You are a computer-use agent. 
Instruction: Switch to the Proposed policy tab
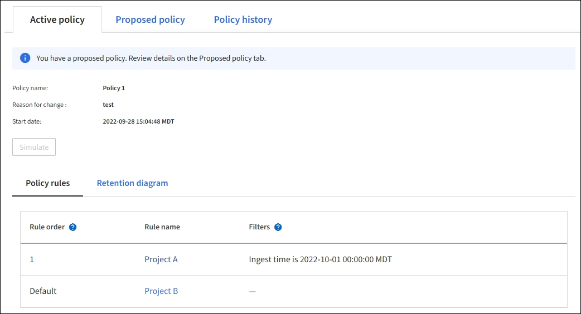pyautogui.click(x=150, y=19)
